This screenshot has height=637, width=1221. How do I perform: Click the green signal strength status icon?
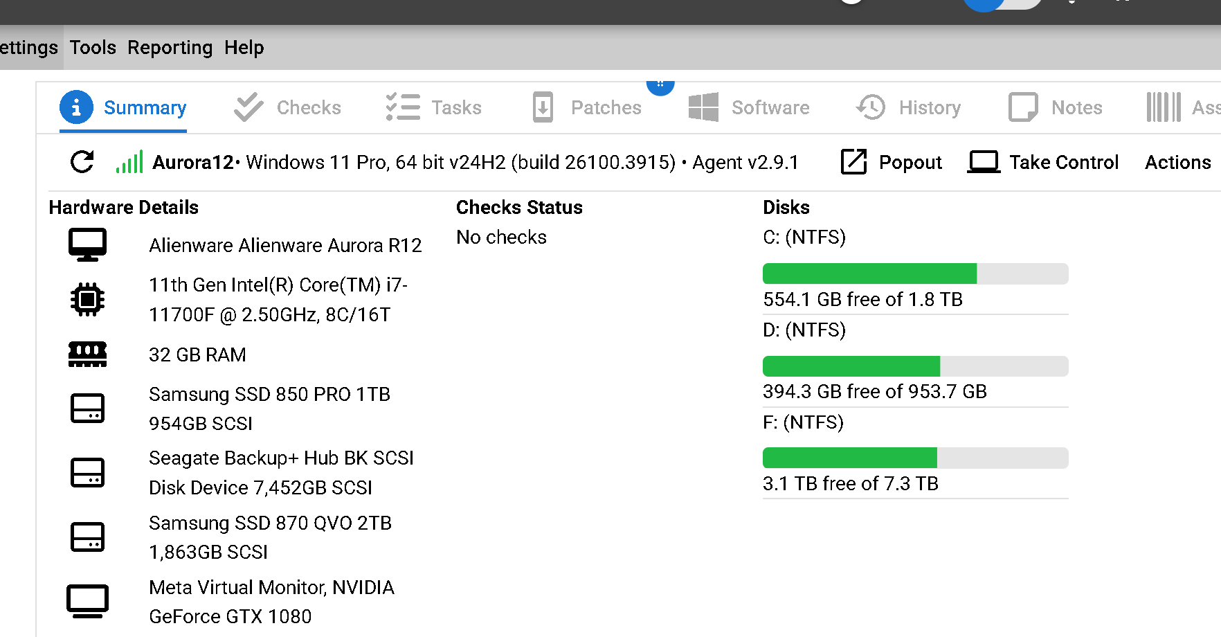click(129, 162)
